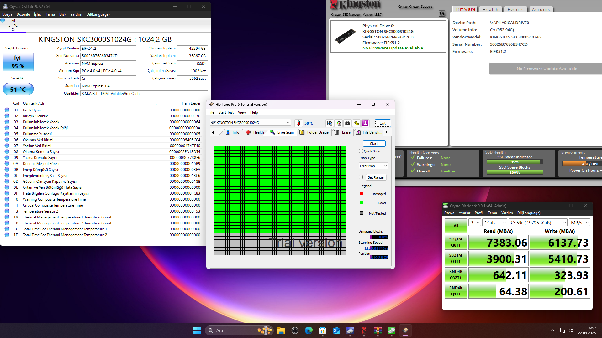Open File Explorer from the taskbar
The width and height of the screenshot is (602, 338).
tap(281, 330)
